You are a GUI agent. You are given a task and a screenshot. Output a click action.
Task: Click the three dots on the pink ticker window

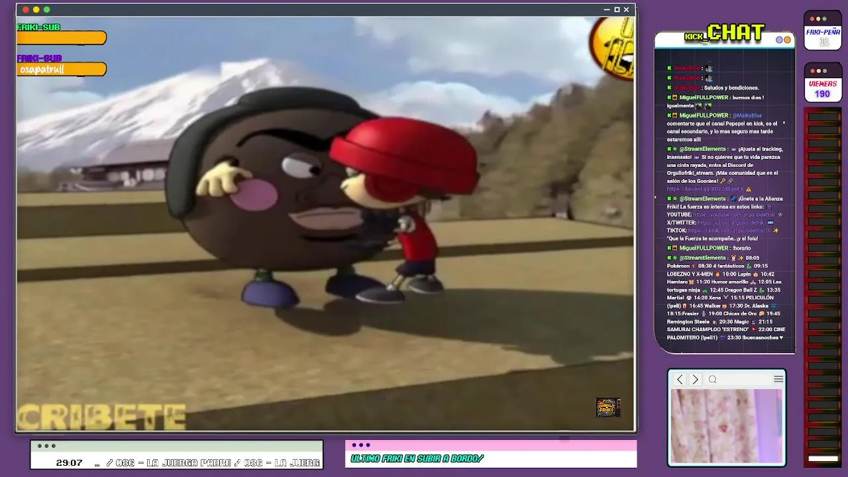click(361, 445)
